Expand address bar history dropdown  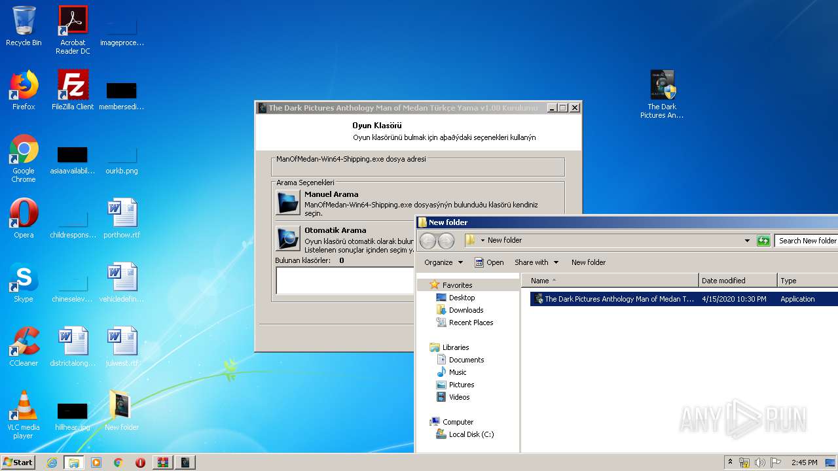coord(747,241)
